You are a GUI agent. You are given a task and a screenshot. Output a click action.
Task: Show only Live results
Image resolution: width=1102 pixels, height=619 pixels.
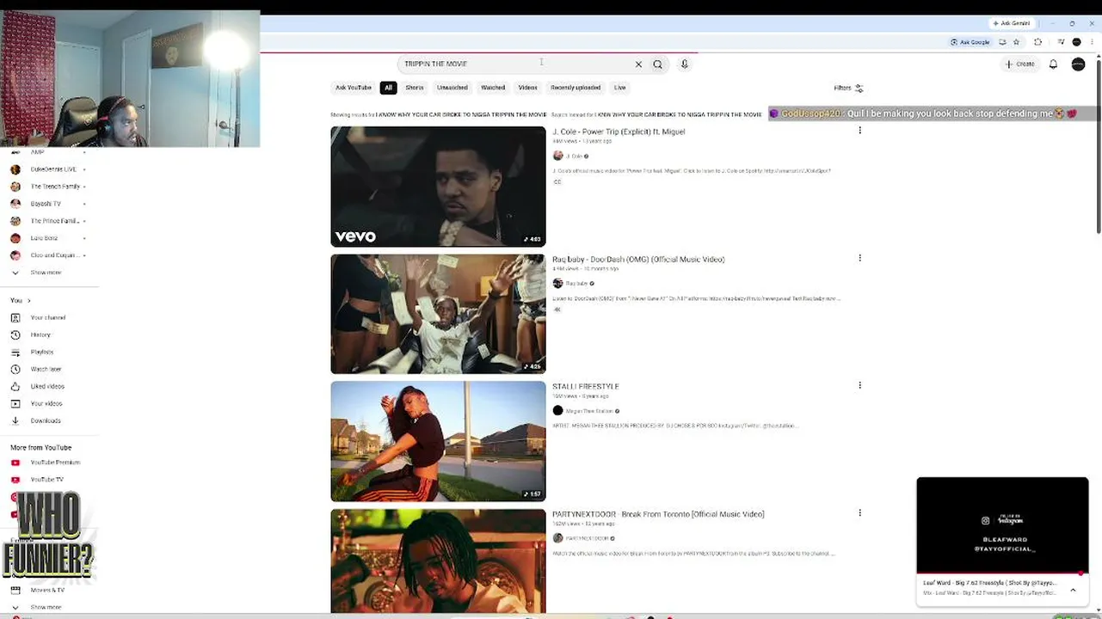point(619,88)
